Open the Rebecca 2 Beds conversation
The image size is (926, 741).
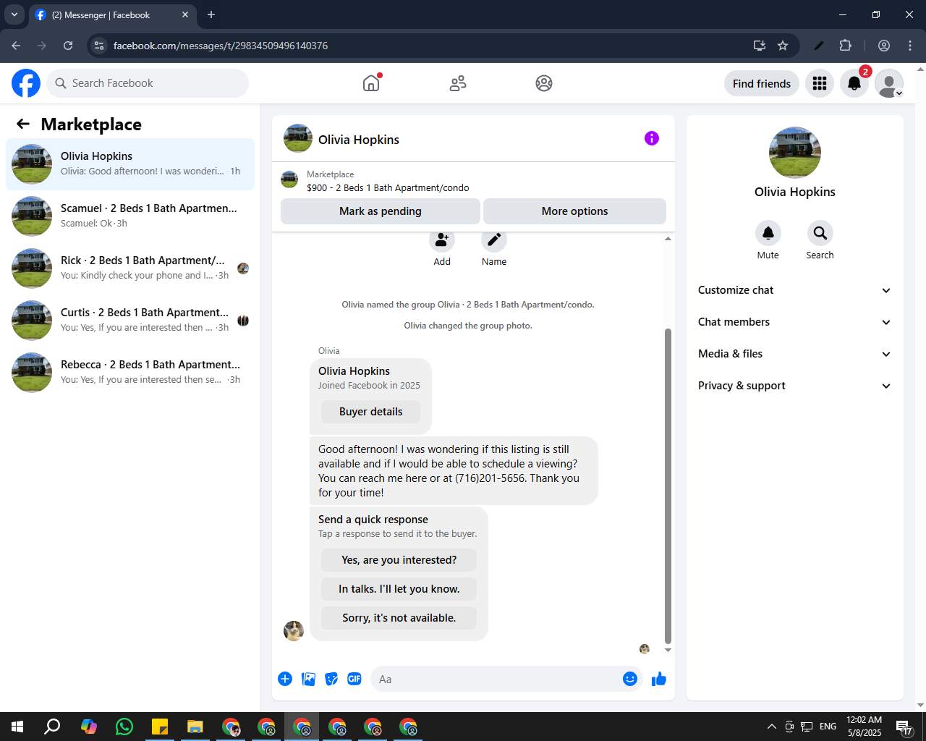[130, 373]
